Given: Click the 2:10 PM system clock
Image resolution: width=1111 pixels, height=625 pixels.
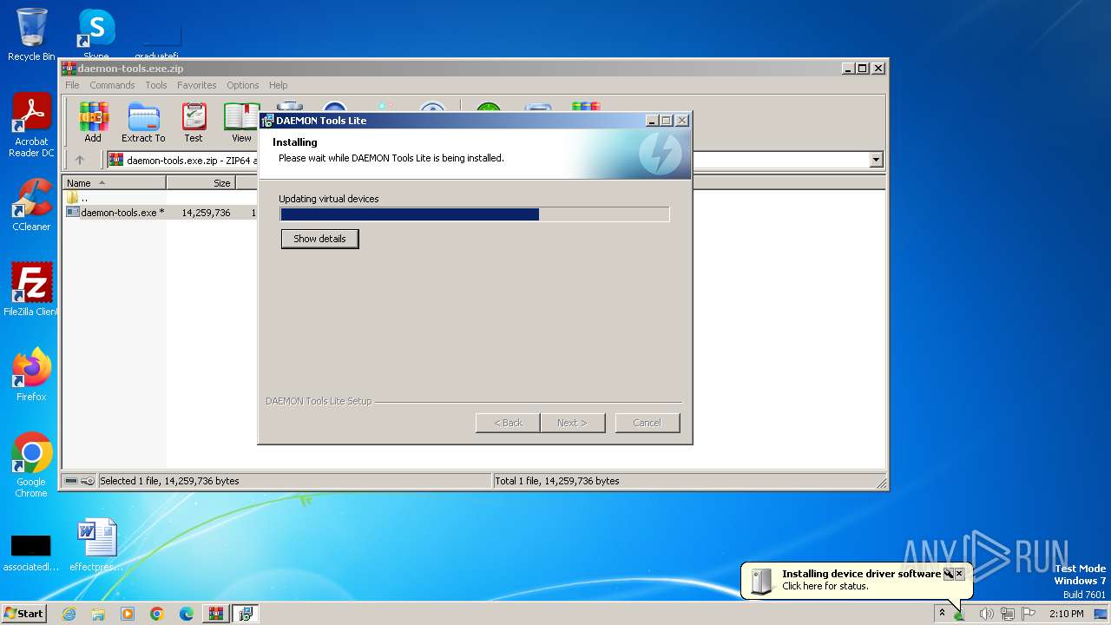Looking at the screenshot, I should pyautogui.click(x=1066, y=614).
